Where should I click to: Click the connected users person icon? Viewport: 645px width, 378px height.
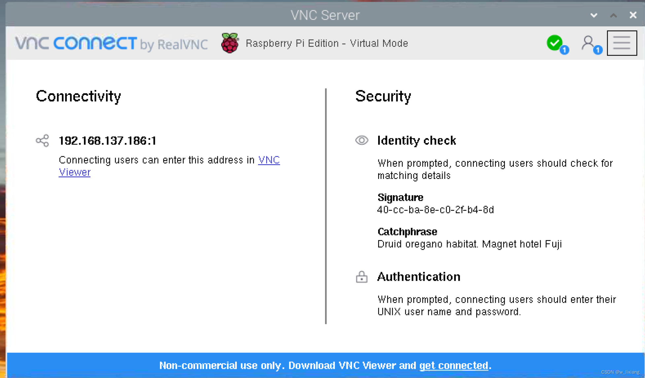click(x=589, y=43)
